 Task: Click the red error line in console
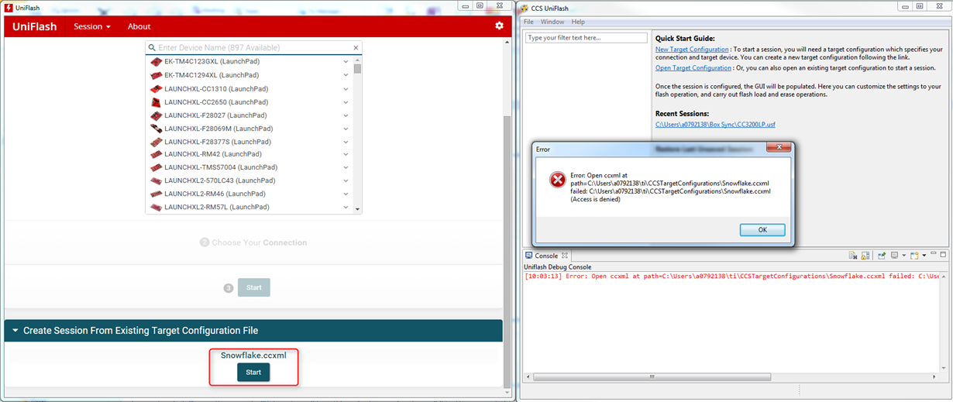pyautogui.click(x=732, y=276)
